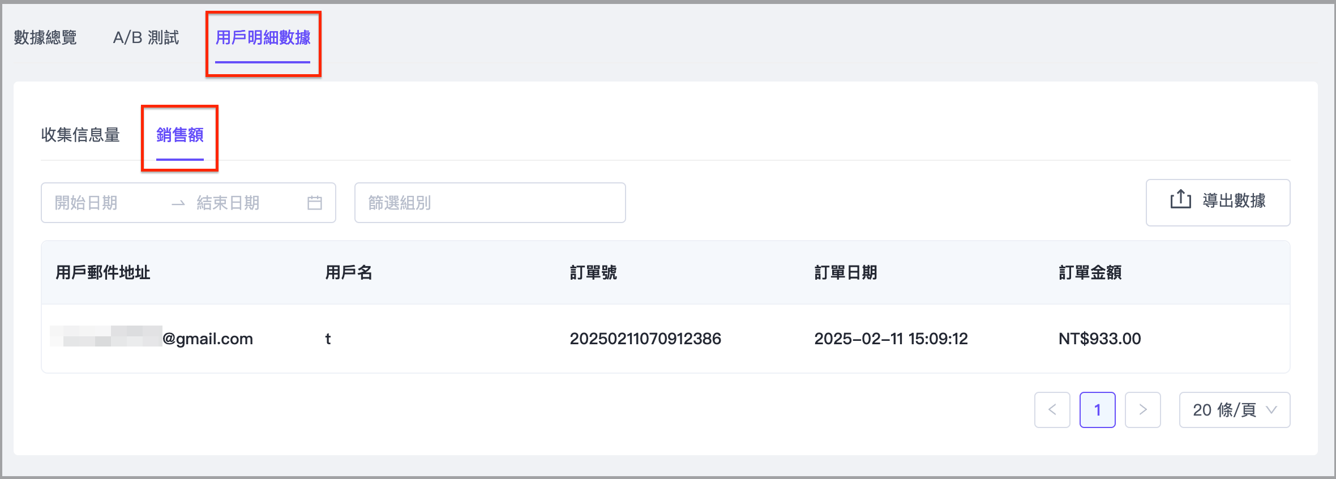Select the 銷售額 sub-tab
This screenshot has width=1336, height=479.
179,135
